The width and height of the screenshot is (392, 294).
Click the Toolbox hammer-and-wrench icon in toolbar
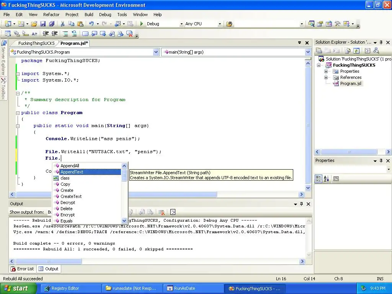(x=338, y=24)
